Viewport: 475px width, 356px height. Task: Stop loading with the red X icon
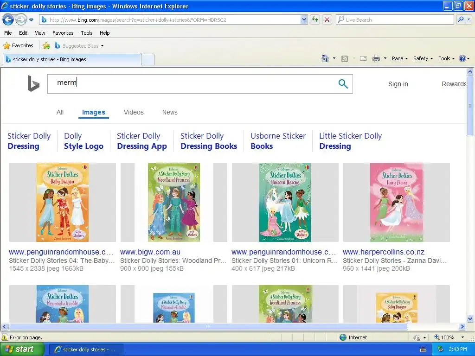coord(327,20)
